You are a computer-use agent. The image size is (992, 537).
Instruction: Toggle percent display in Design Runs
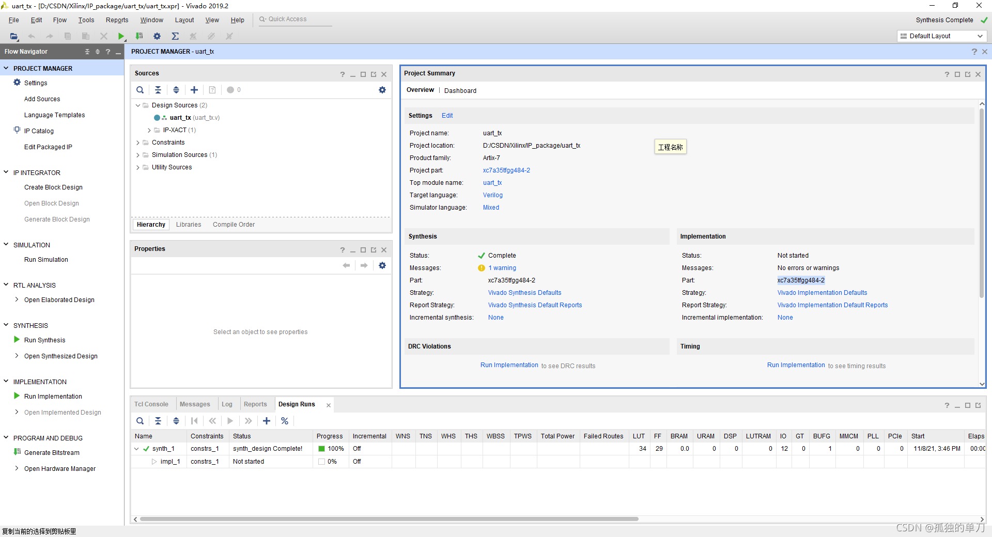point(285,421)
